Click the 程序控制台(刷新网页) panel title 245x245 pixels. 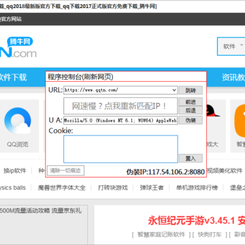click(80, 77)
